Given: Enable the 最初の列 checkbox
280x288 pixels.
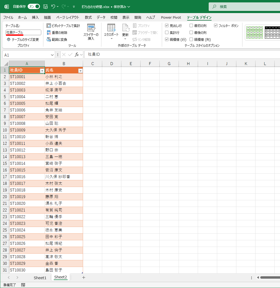Looking at the screenshot, I should coord(191,26).
